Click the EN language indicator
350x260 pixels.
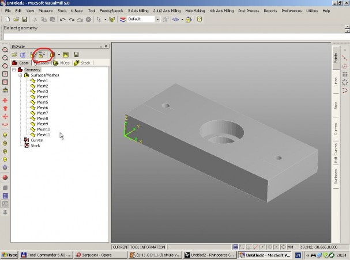pos(298,255)
